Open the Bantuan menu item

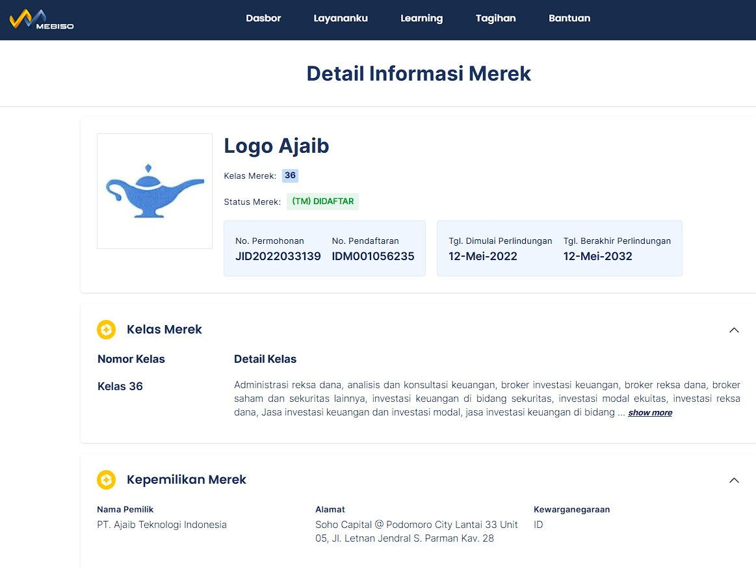pos(569,18)
